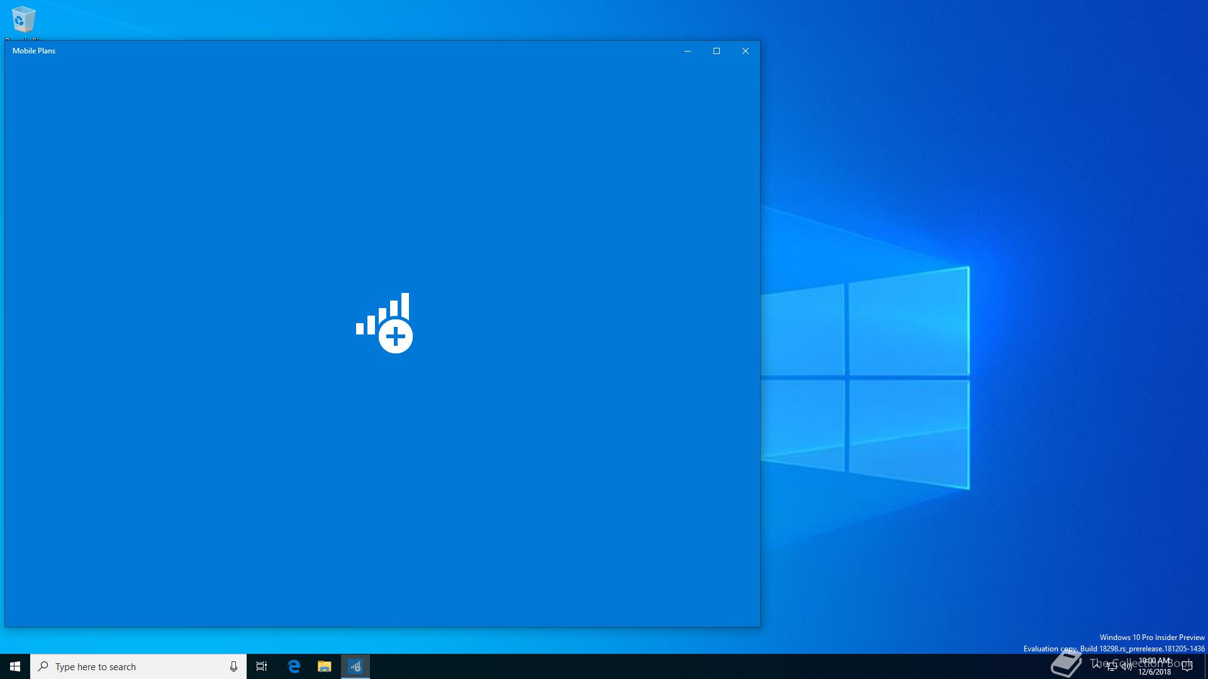Open the Windows Start menu
This screenshot has width=1208, height=679.
pos(15,666)
